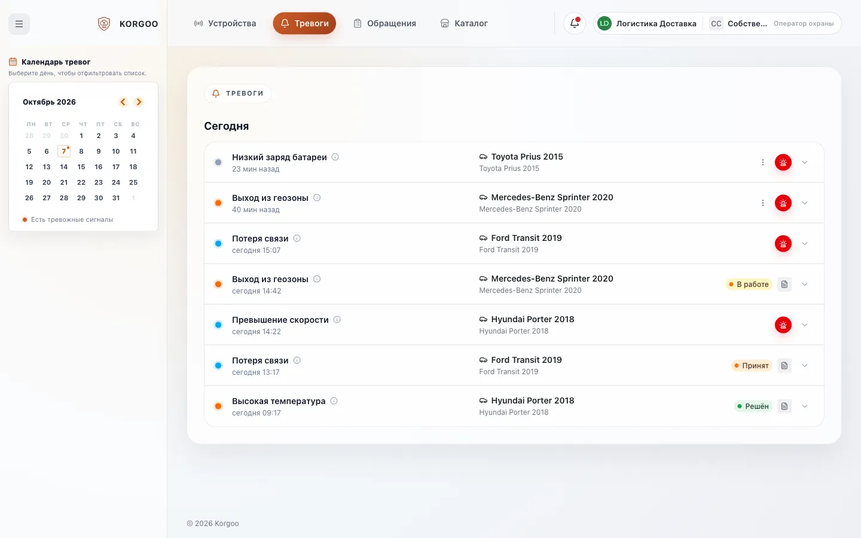Viewport: 861px width, 538px height.
Task: Open document icon for В работе alert
Action: click(784, 285)
